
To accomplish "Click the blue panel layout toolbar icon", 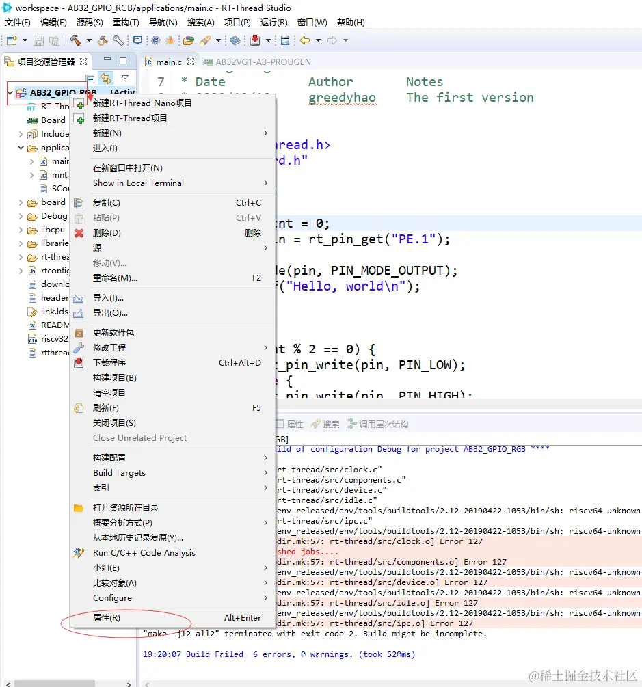I will [x=285, y=40].
